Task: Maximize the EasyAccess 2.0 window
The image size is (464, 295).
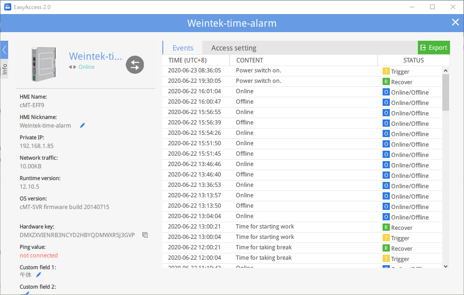Action: [432, 7]
